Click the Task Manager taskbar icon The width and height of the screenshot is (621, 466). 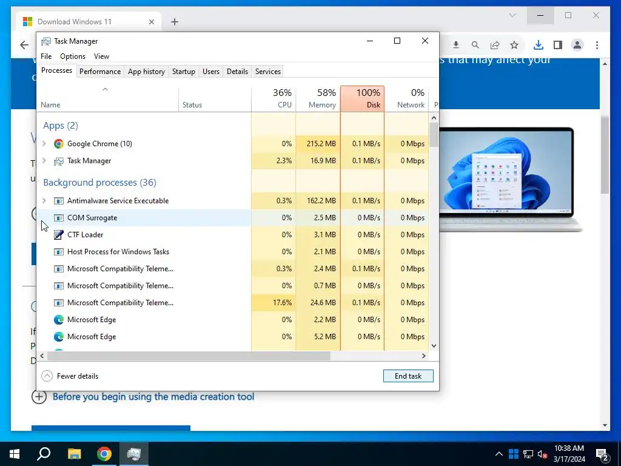134,454
